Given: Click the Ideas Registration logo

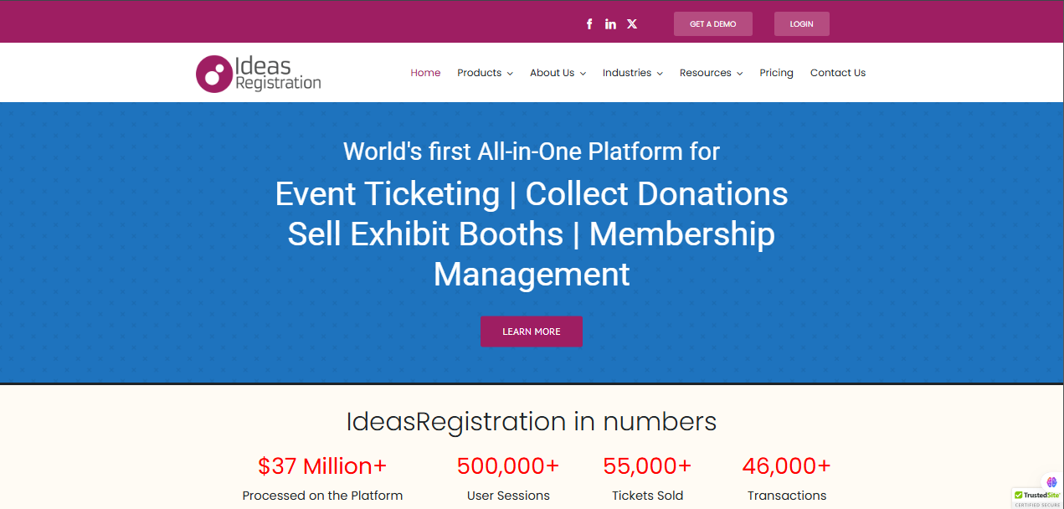Looking at the screenshot, I should (259, 73).
